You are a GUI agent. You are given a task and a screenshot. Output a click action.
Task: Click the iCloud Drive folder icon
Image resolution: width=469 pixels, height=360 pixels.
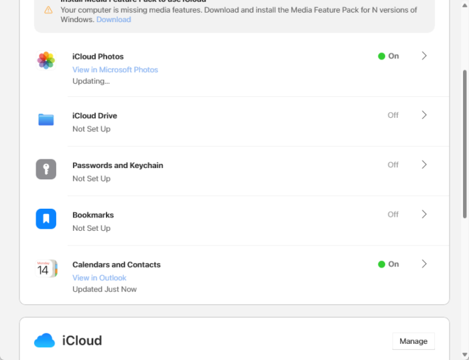click(46, 120)
